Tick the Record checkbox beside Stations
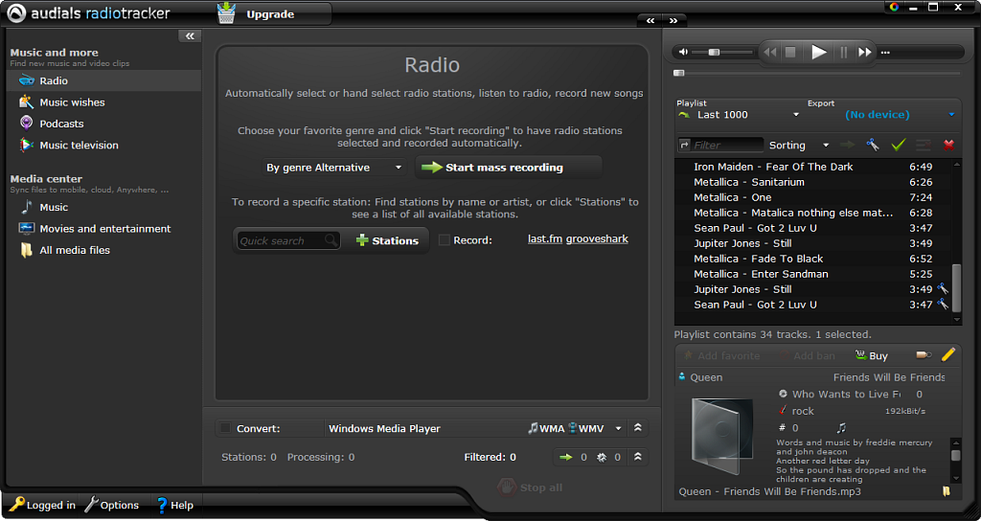This screenshot has width=981, height=521. coord(444,240)
